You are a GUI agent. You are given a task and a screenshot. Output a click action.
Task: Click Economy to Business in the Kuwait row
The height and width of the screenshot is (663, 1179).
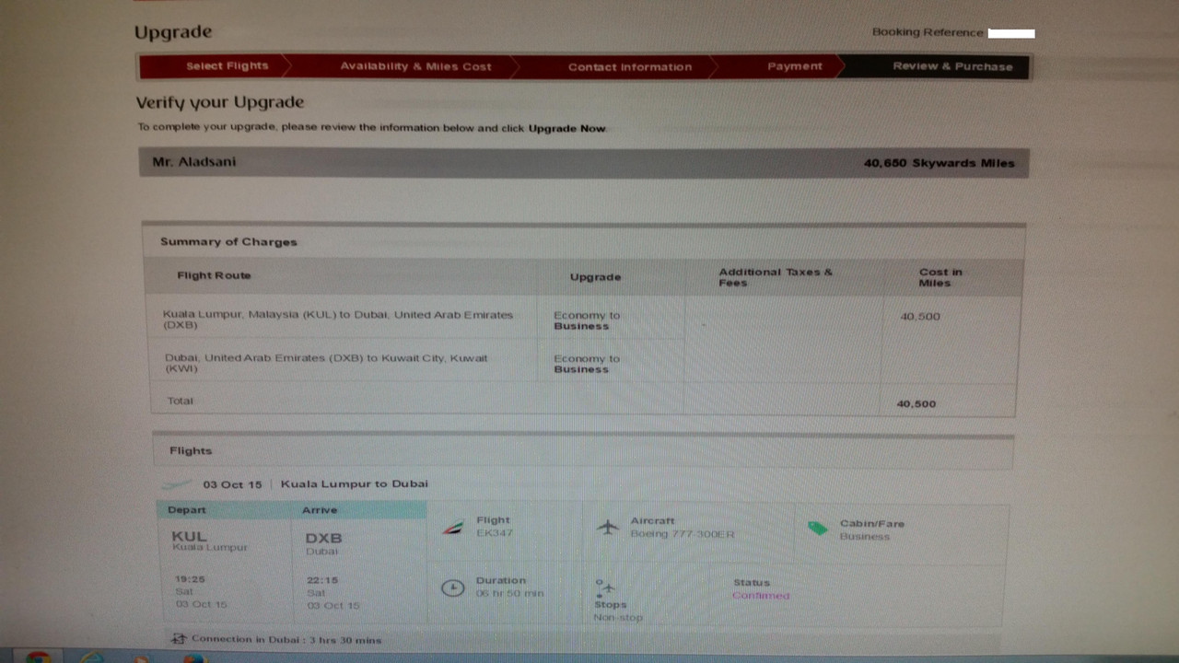[586, 364]
